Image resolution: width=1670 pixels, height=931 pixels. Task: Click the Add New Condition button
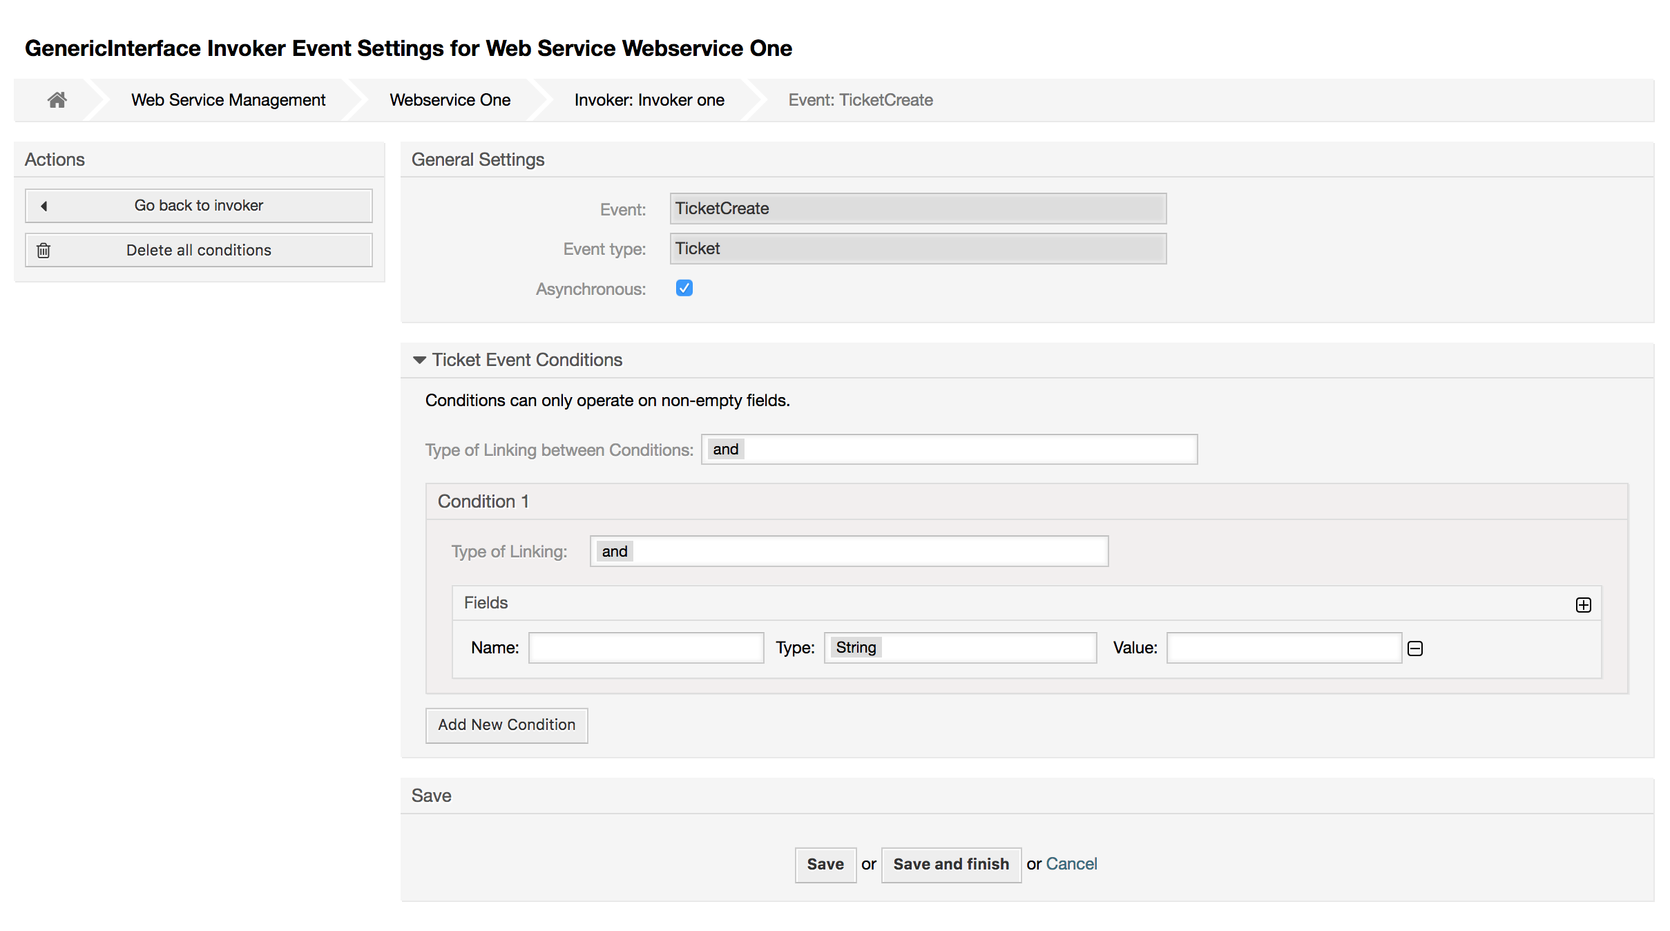(x=506, y=724)
